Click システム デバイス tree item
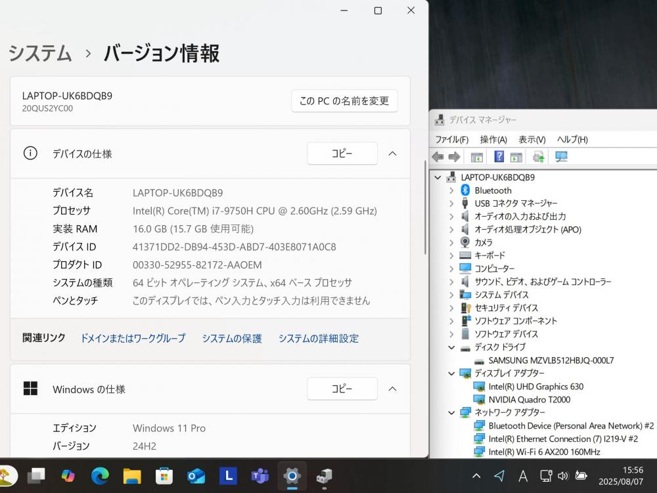This screenshot has width=657, height=493. click(501, 295)
